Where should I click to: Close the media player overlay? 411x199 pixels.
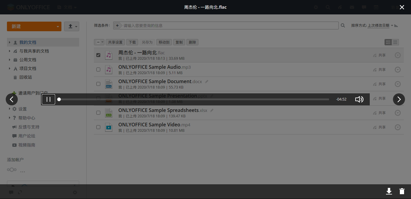coord(402,7)
